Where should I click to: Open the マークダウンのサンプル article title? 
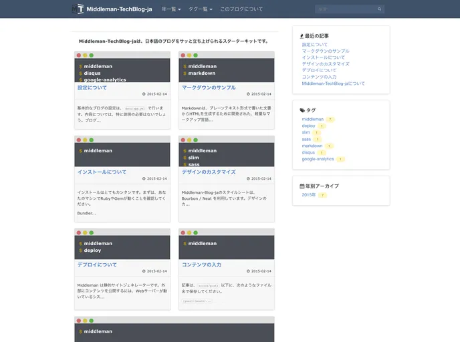click(209, 88)
